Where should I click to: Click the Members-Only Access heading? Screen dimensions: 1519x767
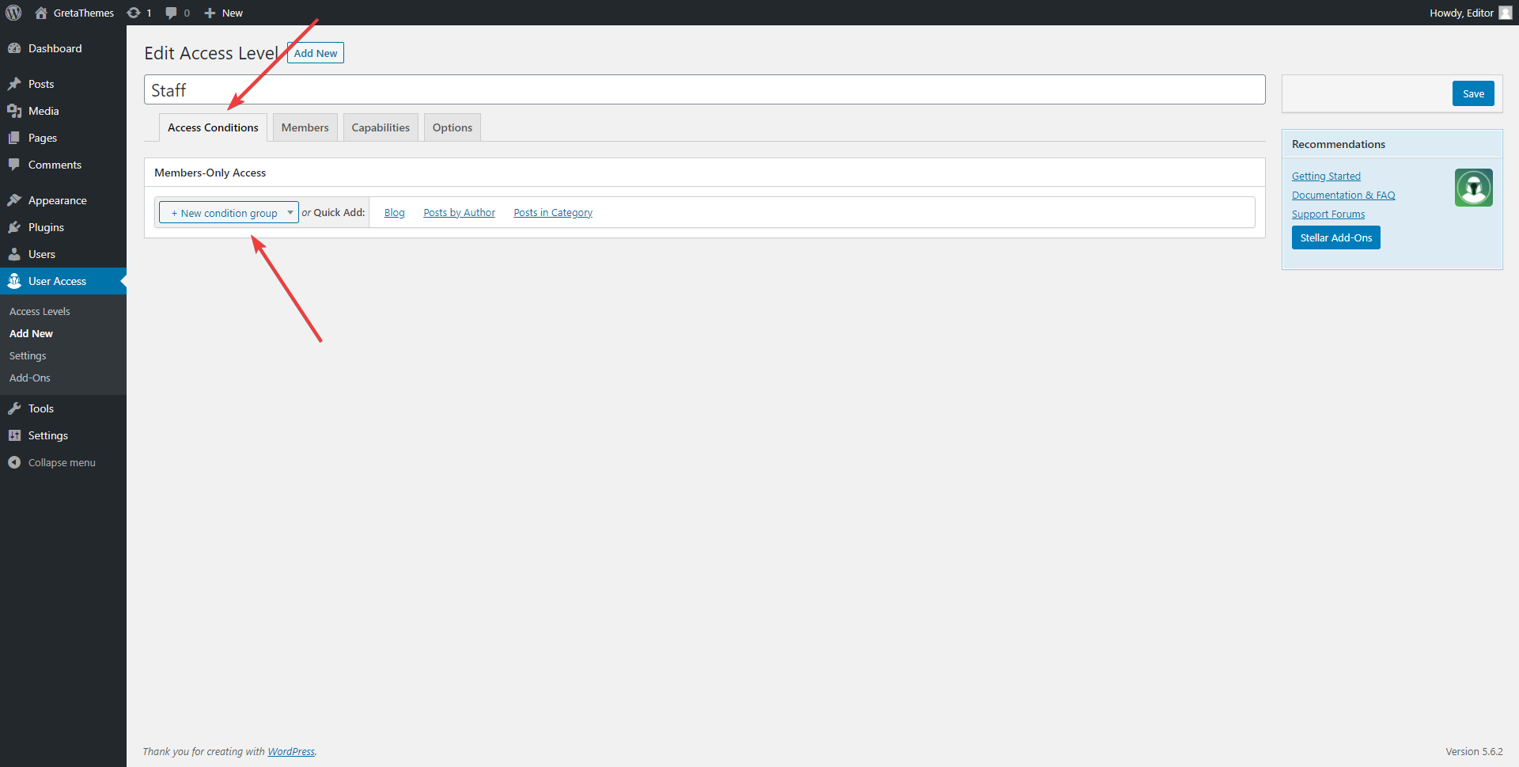coord(210,173)
